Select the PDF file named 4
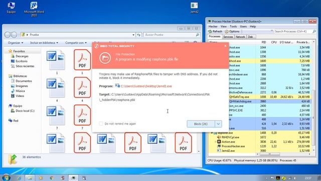Viewport: 321px width, 181px height. coord(82,89)
